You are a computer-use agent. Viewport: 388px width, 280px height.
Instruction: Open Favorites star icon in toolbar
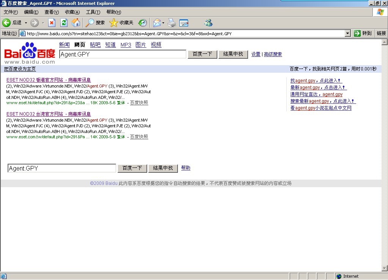[114, 23]
